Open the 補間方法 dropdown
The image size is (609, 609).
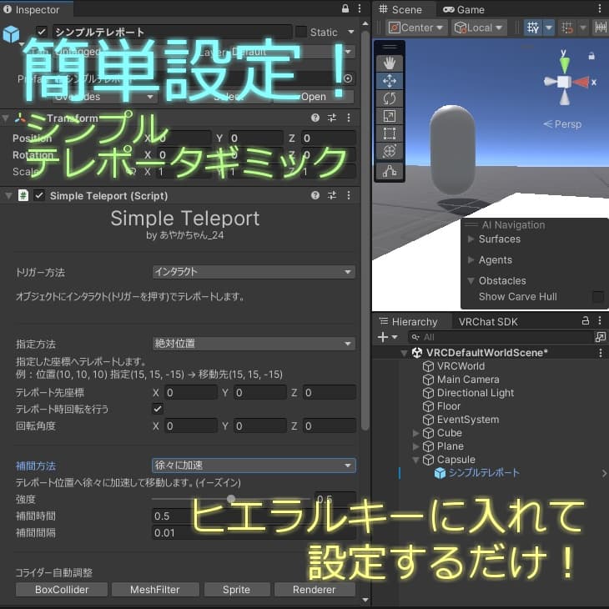pos(254,465)
